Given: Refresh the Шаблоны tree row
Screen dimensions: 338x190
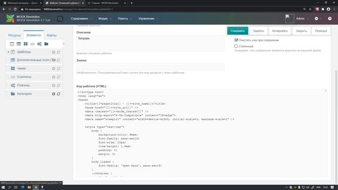Looking at the screenshot, I should point(59,52).
